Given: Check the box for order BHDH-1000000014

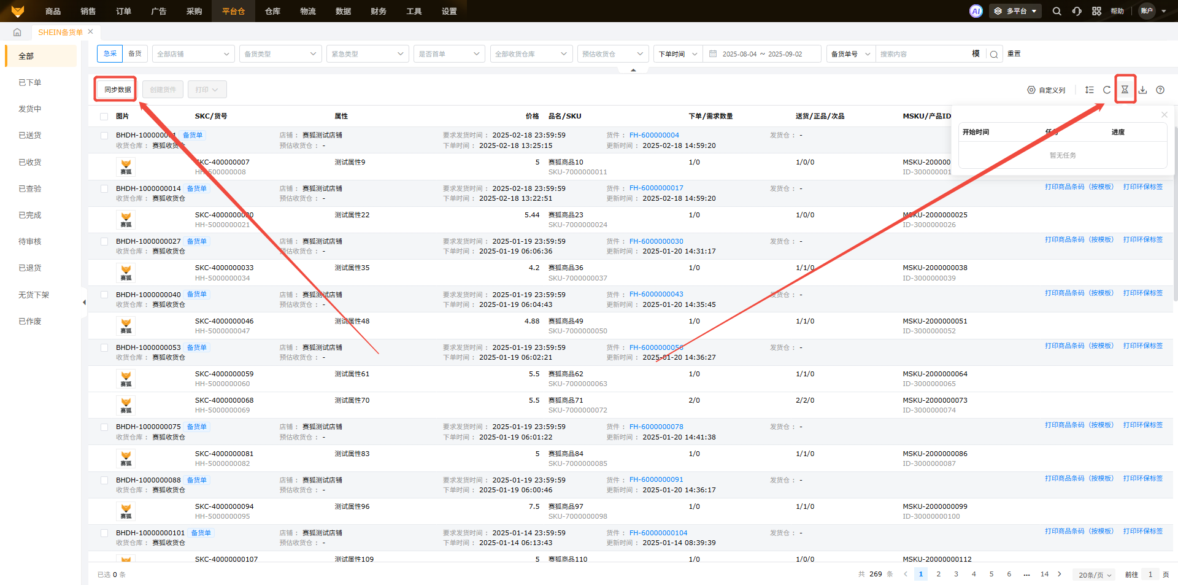Looking at the screenshot, I should (104, 189).
